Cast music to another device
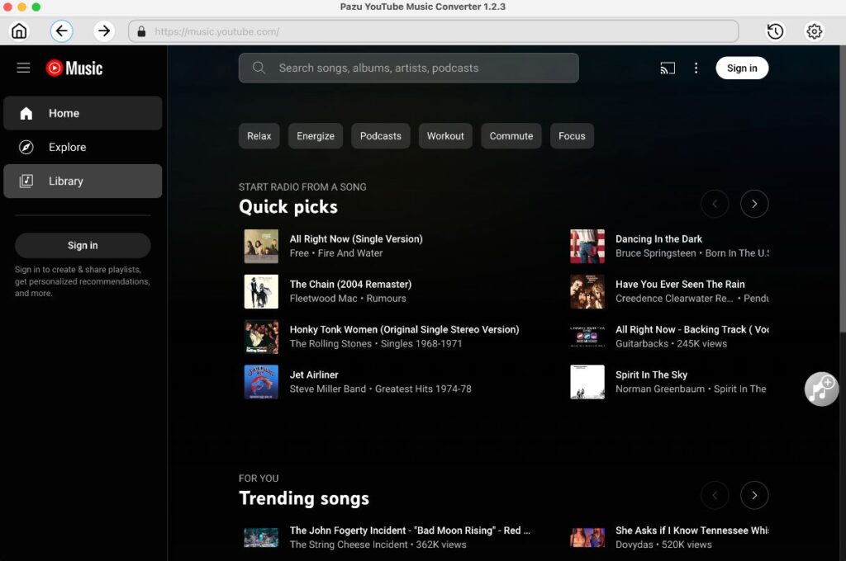 point(667,68)
